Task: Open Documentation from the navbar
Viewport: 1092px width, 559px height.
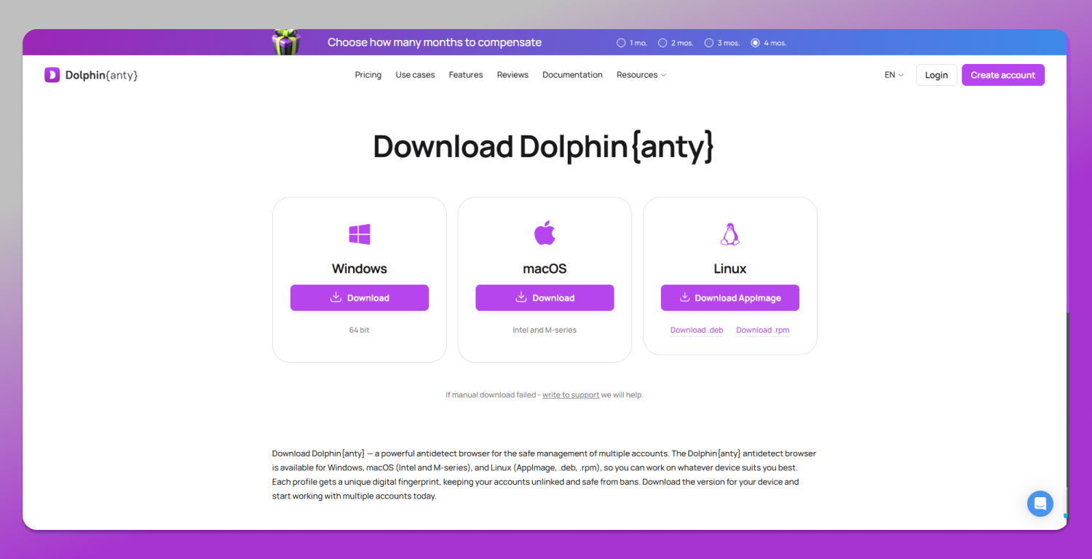Action: [x=572, y=75]
